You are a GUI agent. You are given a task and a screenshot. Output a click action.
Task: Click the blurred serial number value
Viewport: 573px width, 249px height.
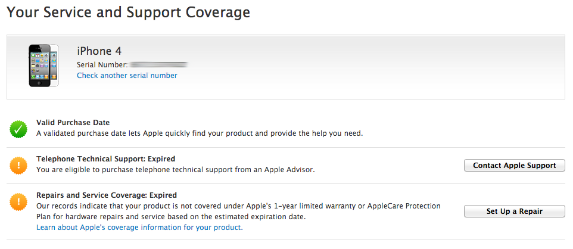[159, 64]
